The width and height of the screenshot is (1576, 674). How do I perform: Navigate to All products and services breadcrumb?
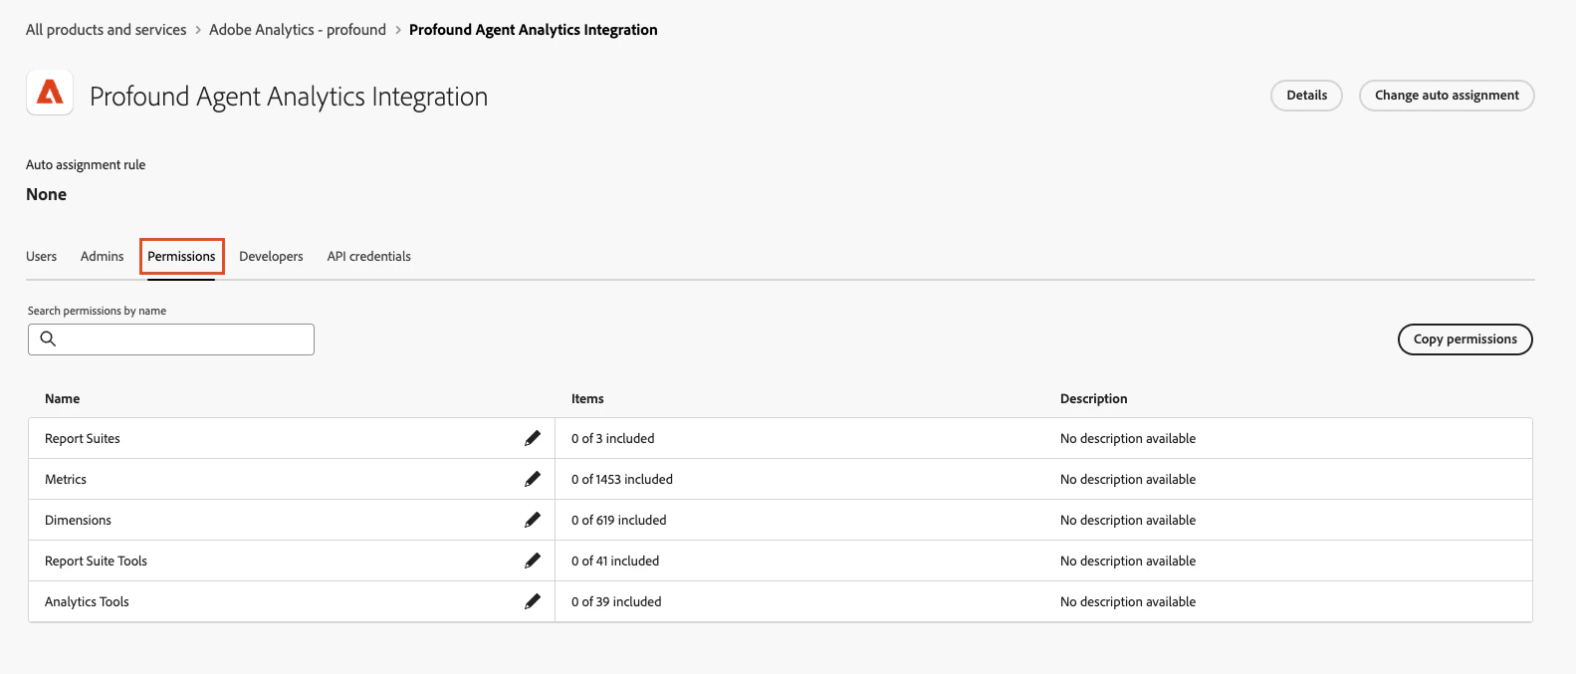pyautogui.click(x=106, y=30)
